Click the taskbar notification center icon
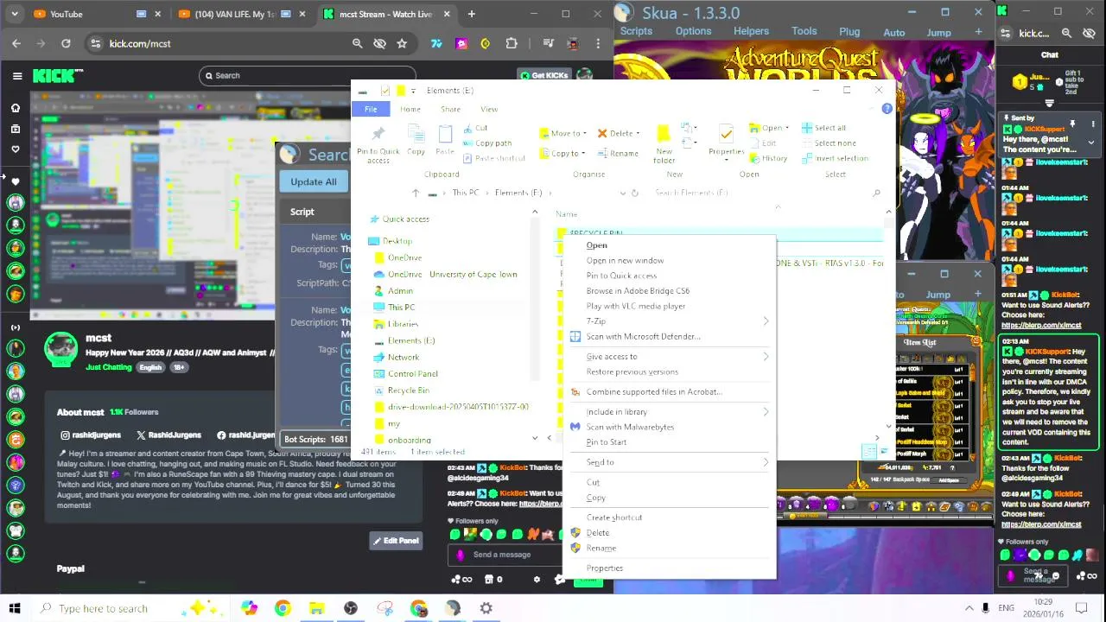Viewport: 1106px width, 622px height. pyautogui.click(x=1080, y=608)
